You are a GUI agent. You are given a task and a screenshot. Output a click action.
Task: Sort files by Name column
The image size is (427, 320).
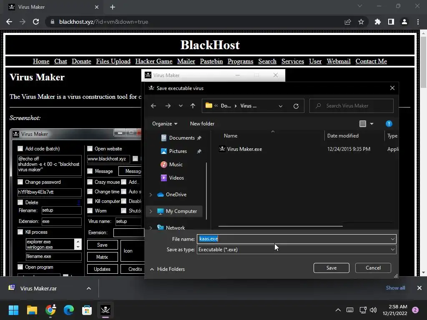click(x=231, y=136)
